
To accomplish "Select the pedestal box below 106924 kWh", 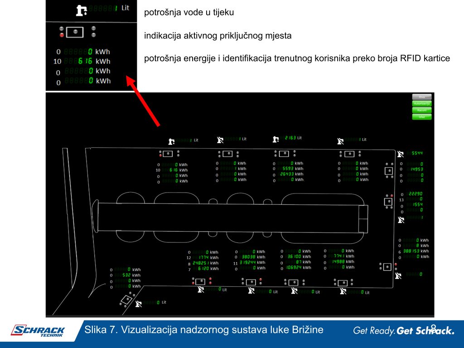I will click(293, 282).
